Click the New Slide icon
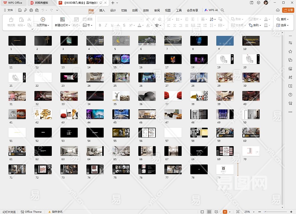Viewport: 296px width, 214px height. pyautogui.click(x=63, y=19)
